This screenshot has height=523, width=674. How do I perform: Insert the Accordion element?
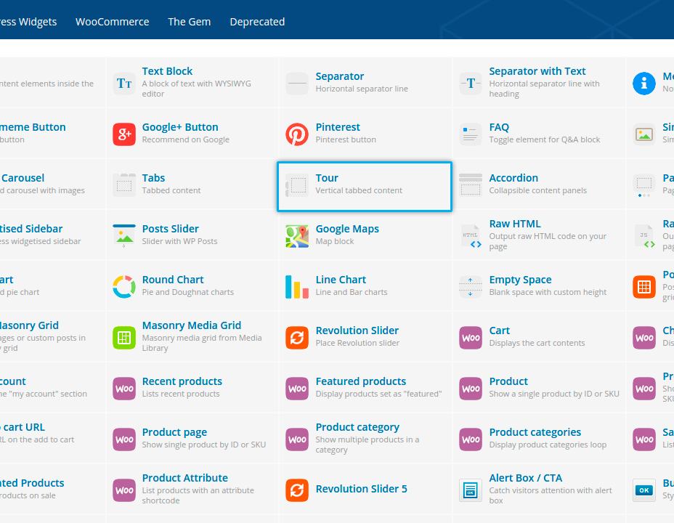click(x=513, y=178)
